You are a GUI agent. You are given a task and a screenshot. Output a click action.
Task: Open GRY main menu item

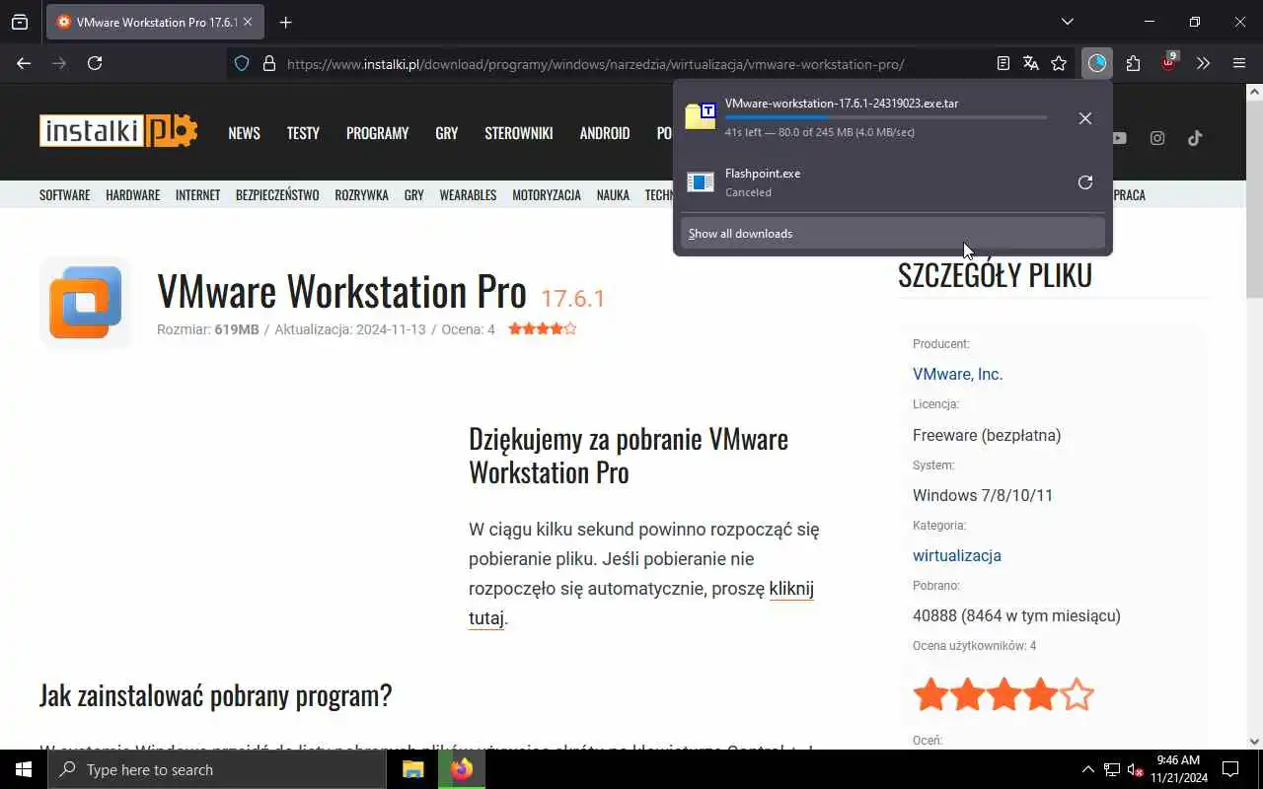click(447, 133)
